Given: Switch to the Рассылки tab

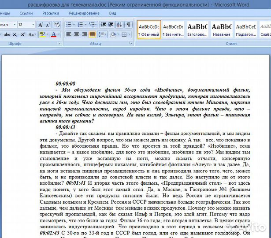Looking at the screenshot, I should [x=51, y=13].
